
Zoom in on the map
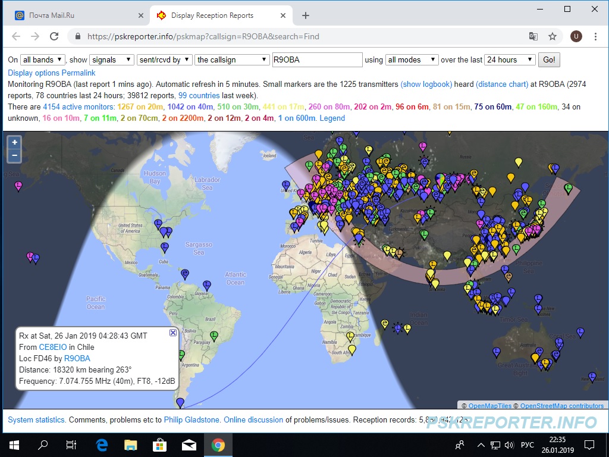(x=15, y=143)
